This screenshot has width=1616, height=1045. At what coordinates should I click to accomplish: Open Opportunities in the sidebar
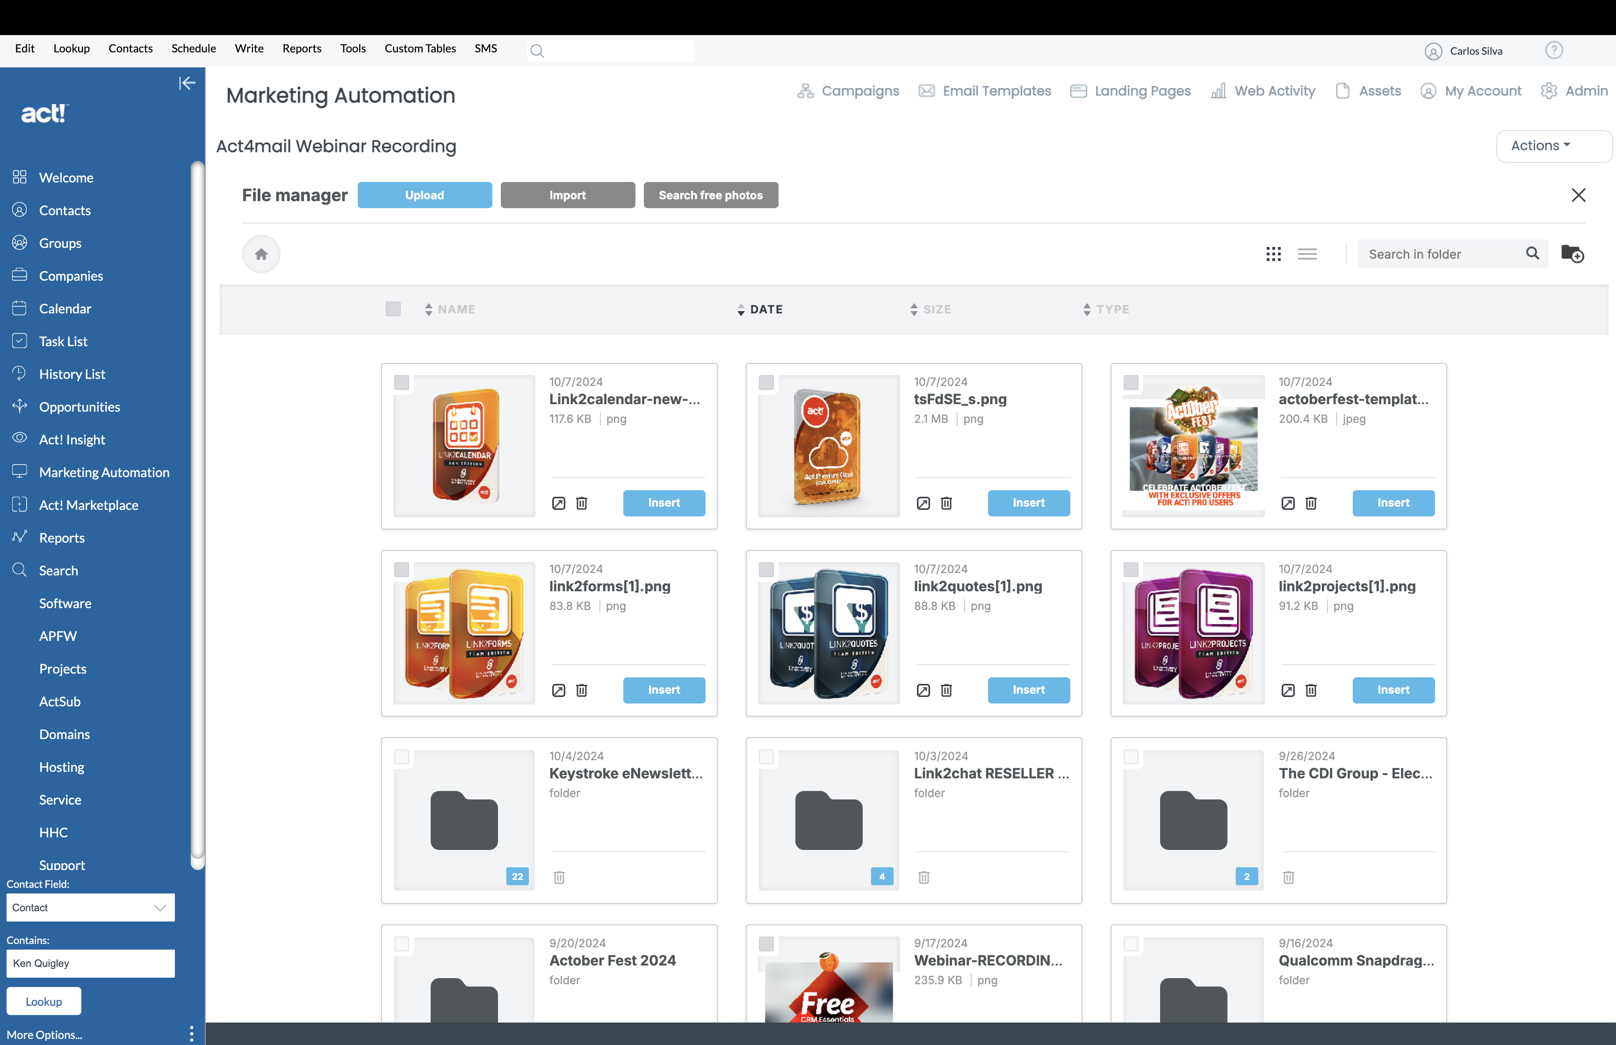point(79,406)
